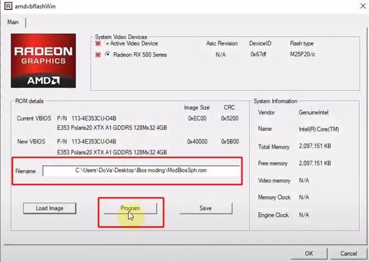Image resolution: width=369 pixels, height=262 pixels.
Task: Click the Cancel button
Action: (349, 253)
